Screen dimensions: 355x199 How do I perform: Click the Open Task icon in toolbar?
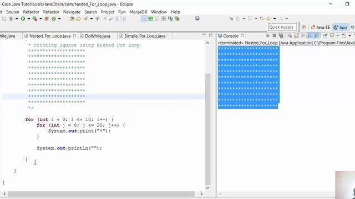click(x=78, y=19)
